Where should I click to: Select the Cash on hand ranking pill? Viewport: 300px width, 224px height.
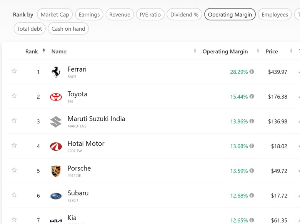pyautogui.click(x=68, y=29)
